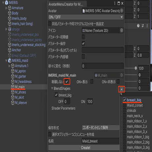Image resolution: width=152 pixels, height=152 pixels.
Task: Click the Shader Parameters label
Action: point(63,108)
